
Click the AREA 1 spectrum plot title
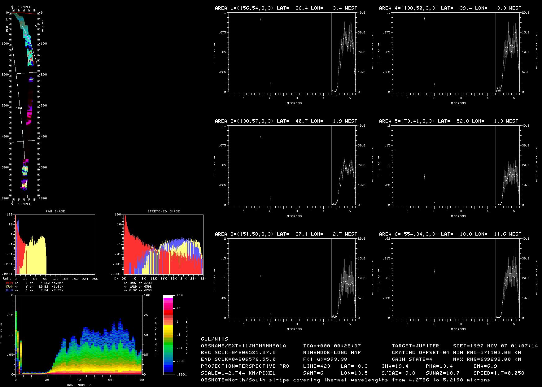(286, 8)
